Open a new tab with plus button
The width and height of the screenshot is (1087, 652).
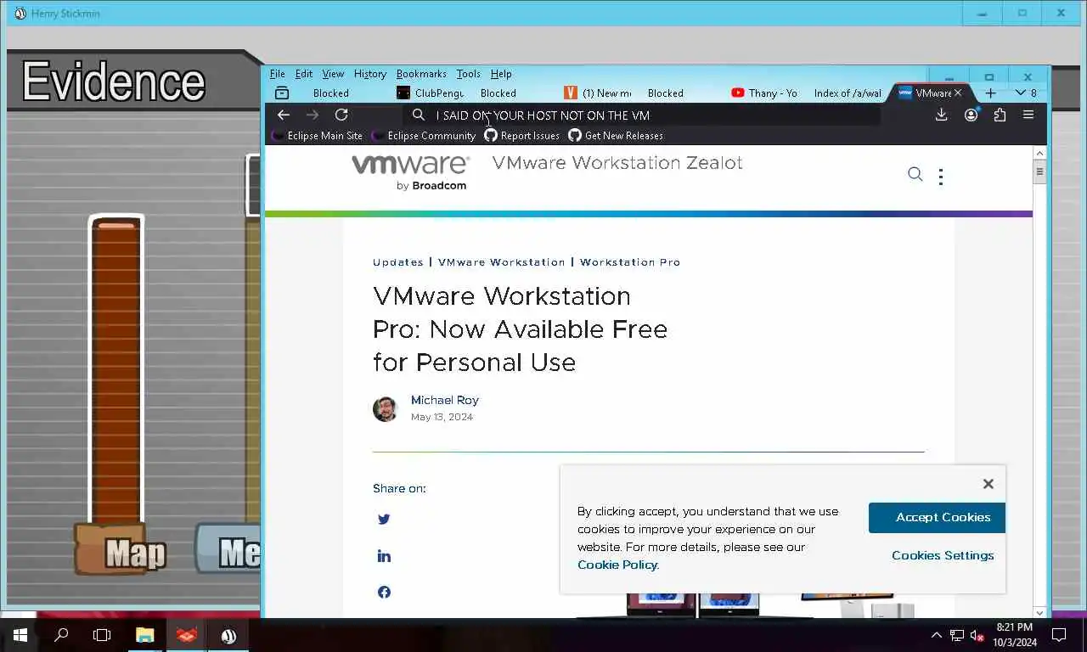tap(990, 93)
